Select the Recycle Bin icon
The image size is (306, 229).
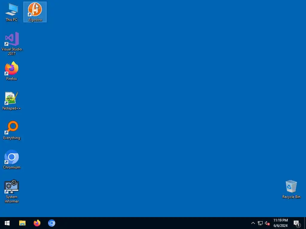(x=291, y=189)
